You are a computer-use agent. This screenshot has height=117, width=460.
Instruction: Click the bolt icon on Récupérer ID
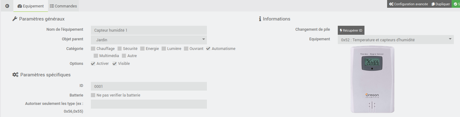(341, 30)
